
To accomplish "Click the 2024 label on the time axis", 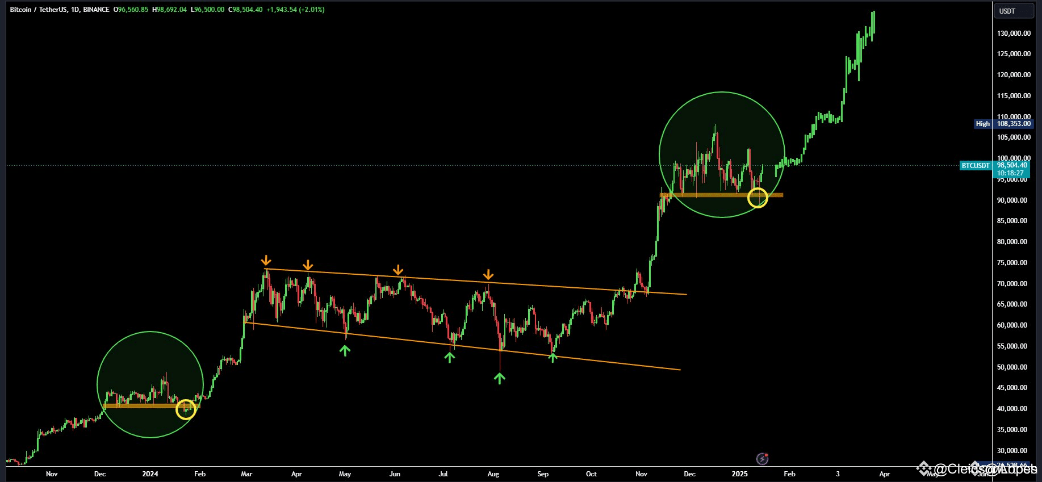I will coord(150,474).
